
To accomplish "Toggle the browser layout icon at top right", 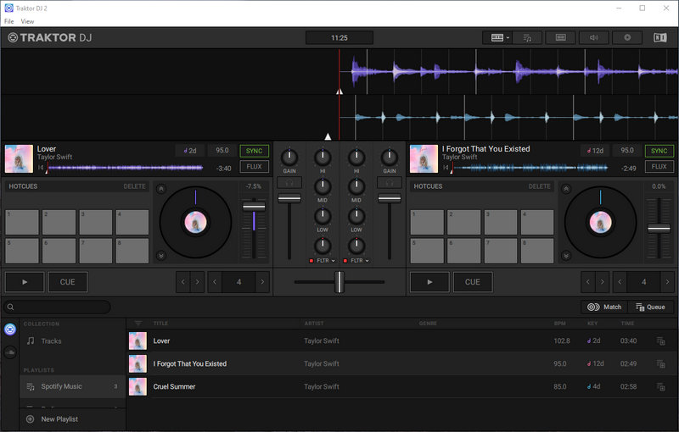I will [660, 37].
